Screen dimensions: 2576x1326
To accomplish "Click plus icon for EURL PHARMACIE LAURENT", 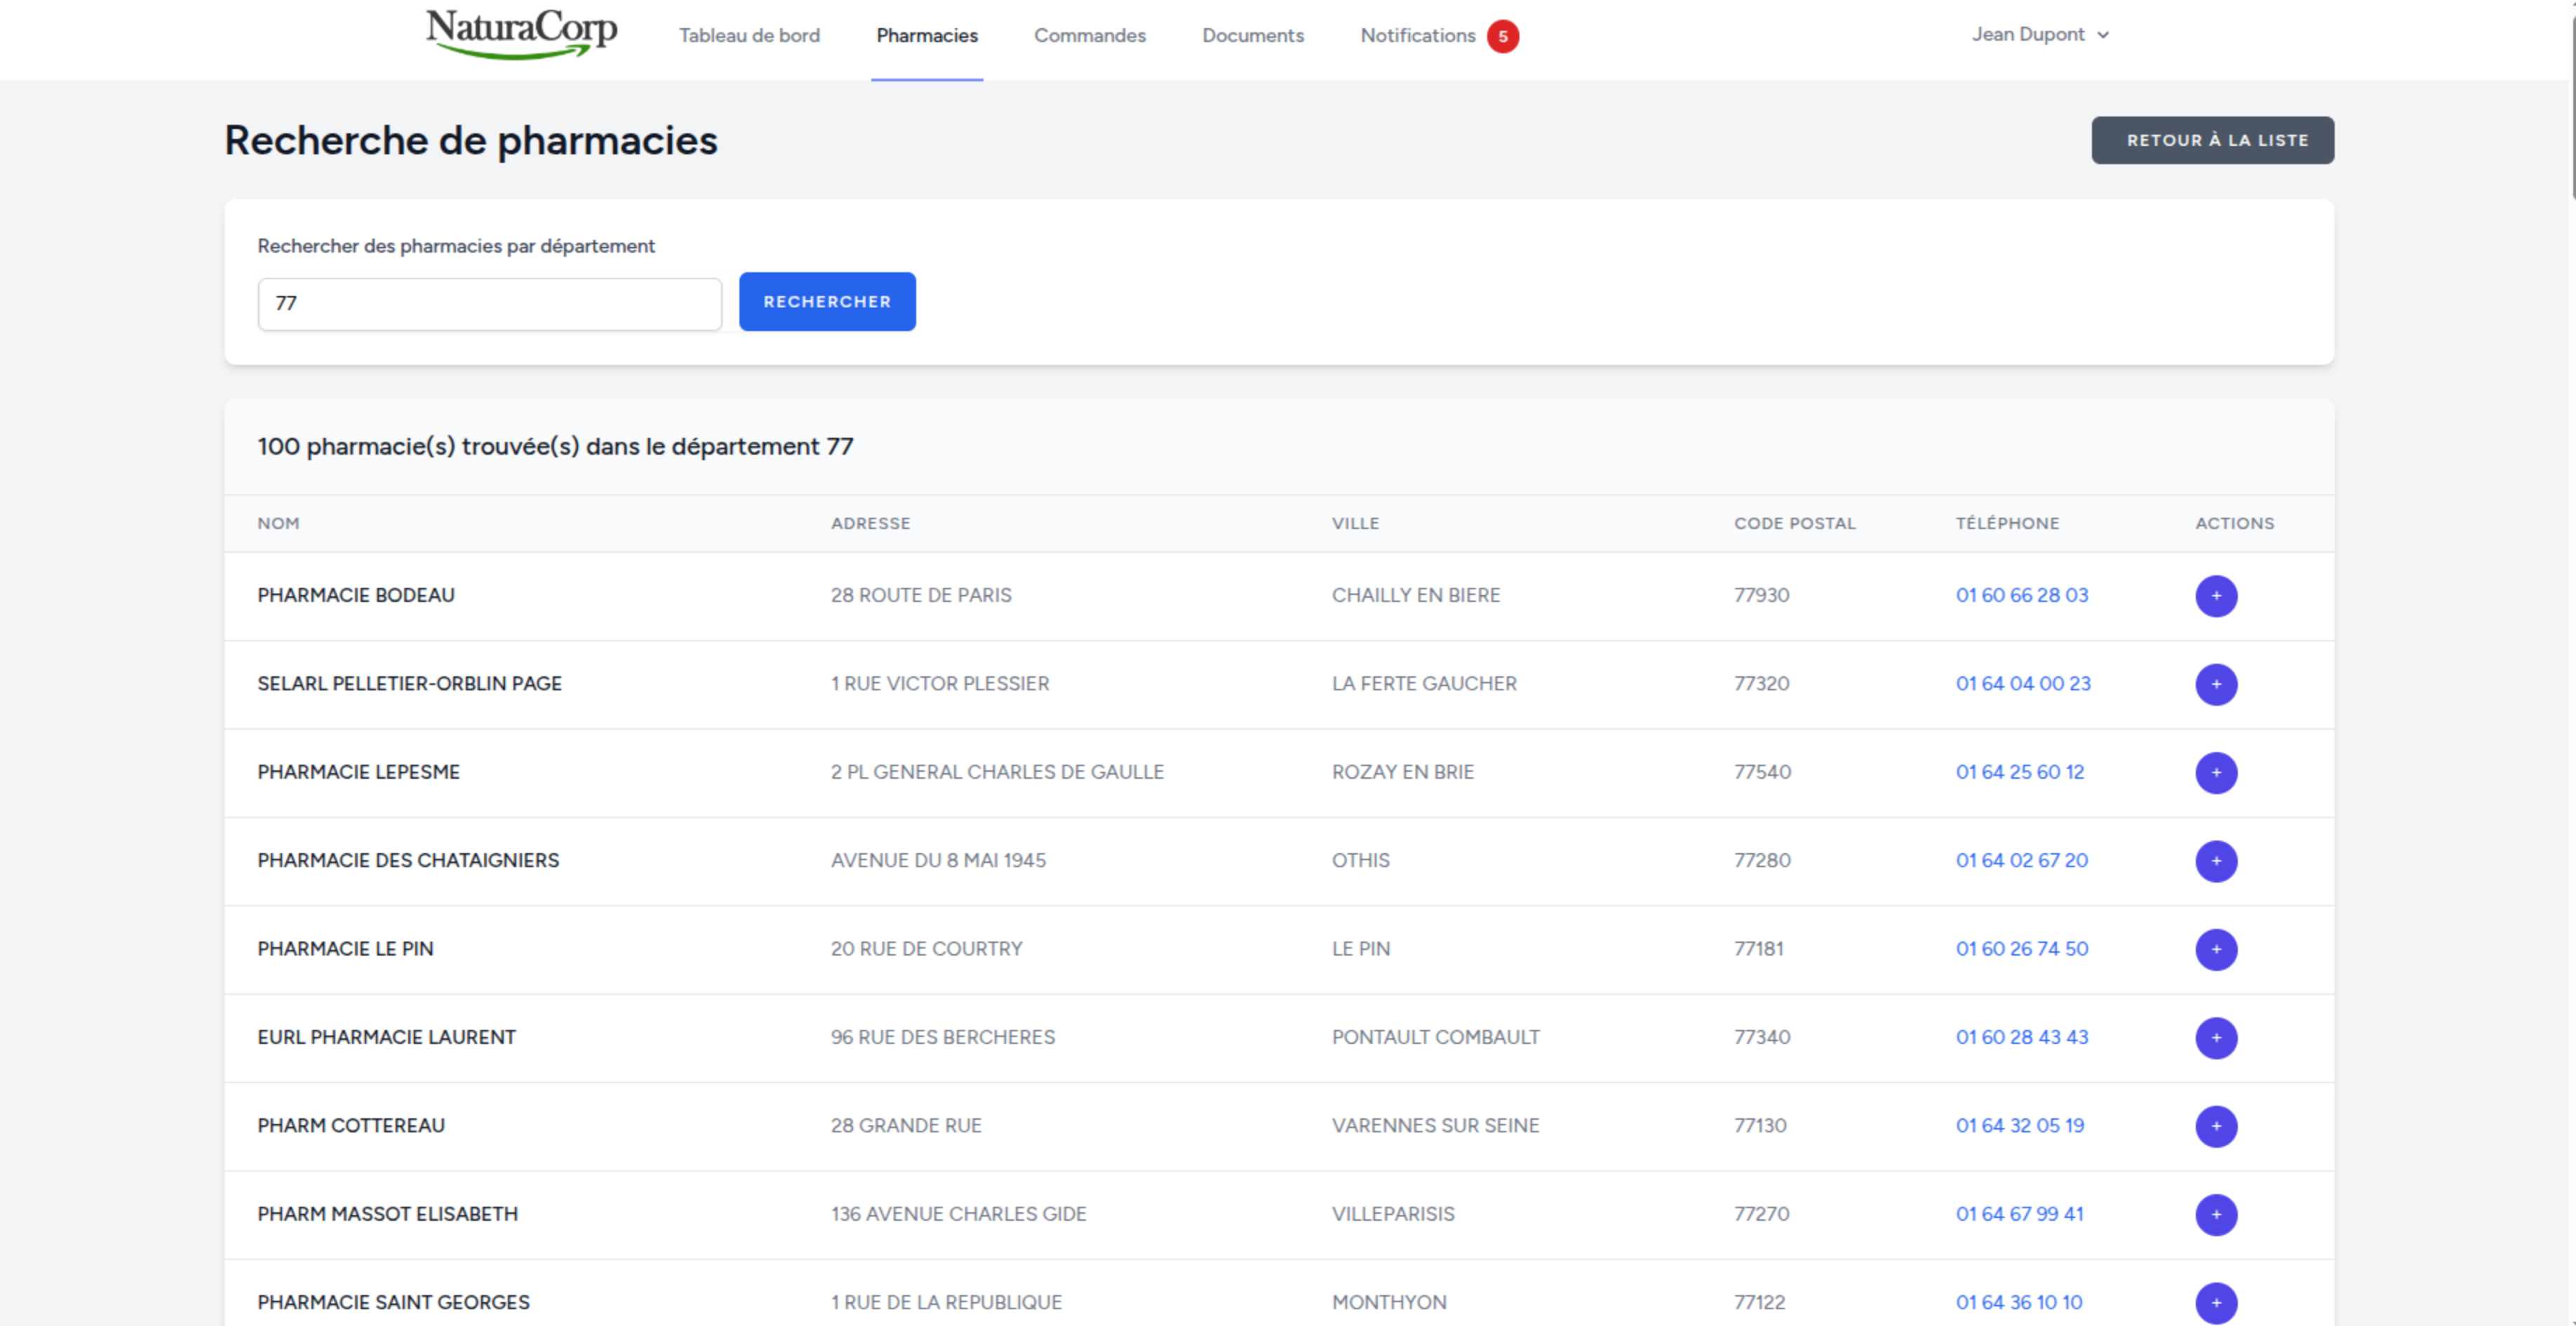I will click(x=2215, y=1037).
